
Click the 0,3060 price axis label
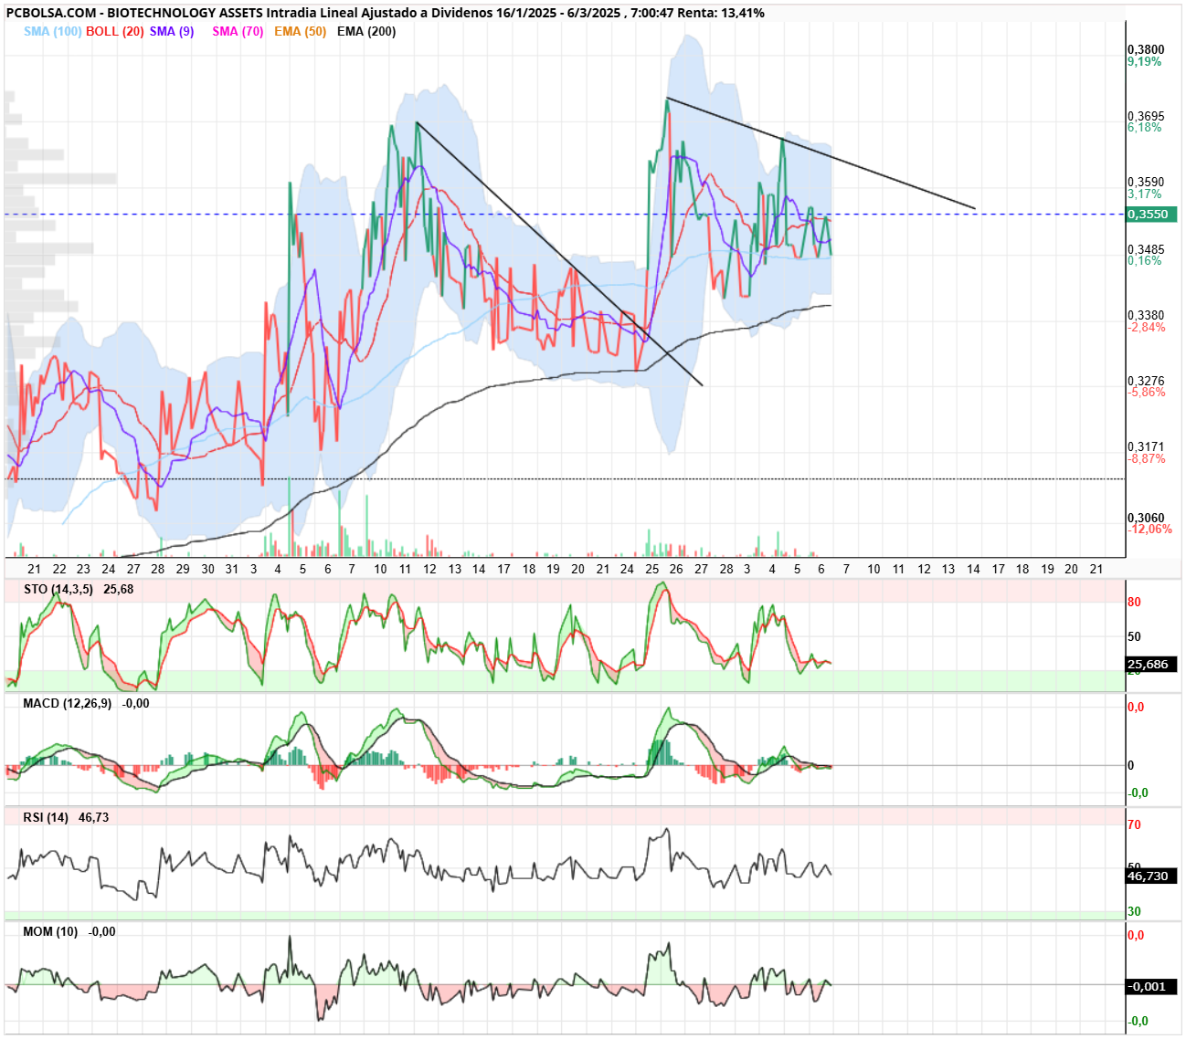coord(1146,518)
